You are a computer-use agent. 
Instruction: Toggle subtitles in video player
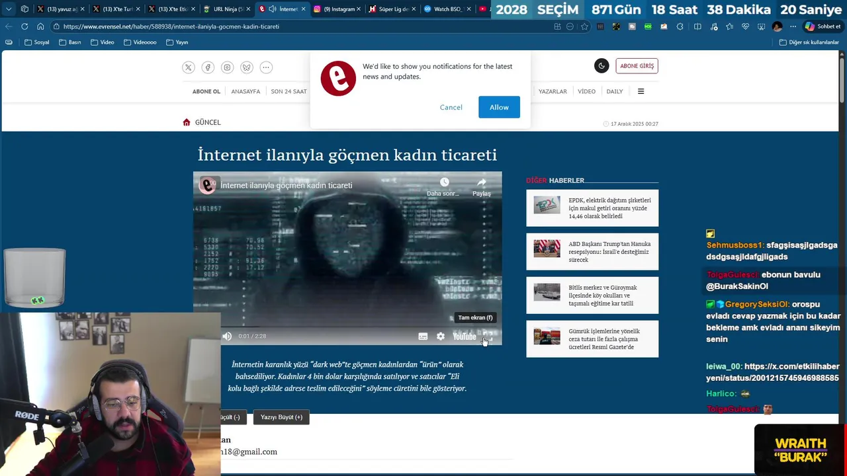423,337
